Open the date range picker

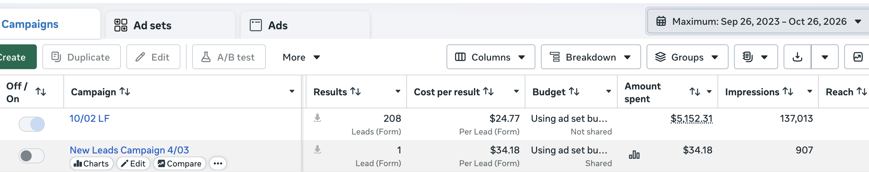pos(758,21)
